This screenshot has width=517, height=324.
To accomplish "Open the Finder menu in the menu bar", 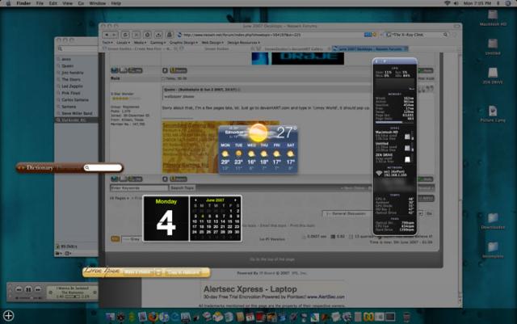I will pyautogui.click(x=23, y=3).
